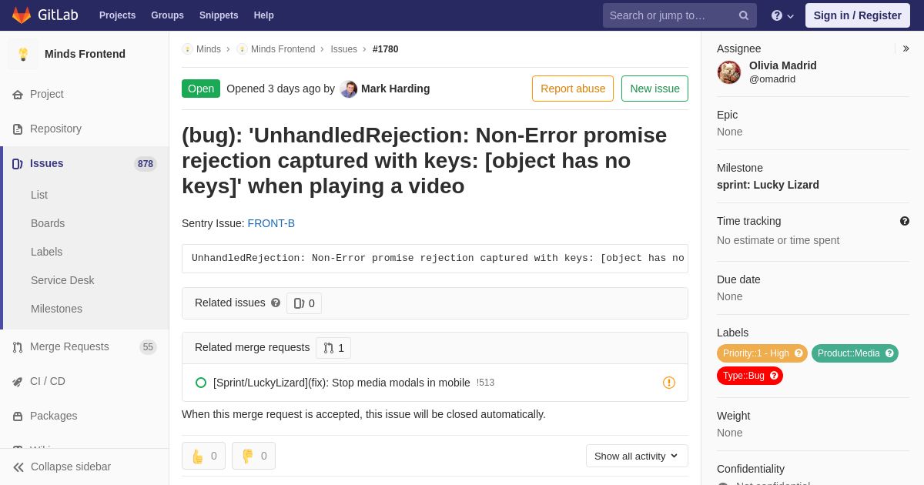Screen dimensions: 924x485
Task: Open the Help dropdown in the navbar
Action: (x=782, y=15)
